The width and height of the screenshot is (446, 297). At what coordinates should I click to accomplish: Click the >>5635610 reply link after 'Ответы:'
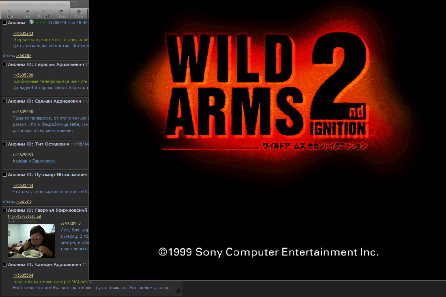tap(24, 201)
